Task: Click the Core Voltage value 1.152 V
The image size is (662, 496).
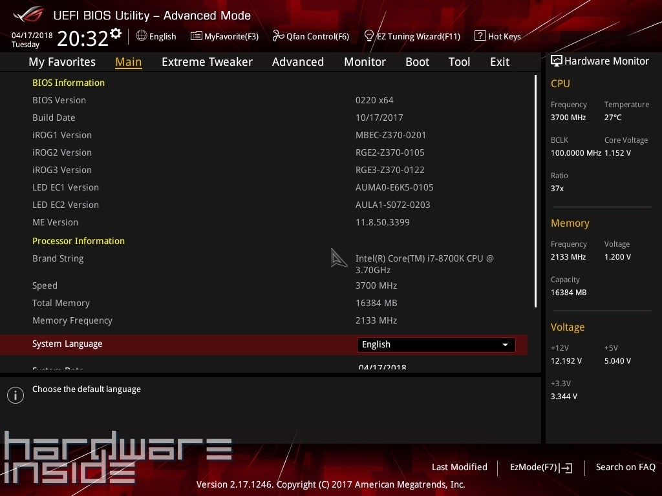Action: 617,152
